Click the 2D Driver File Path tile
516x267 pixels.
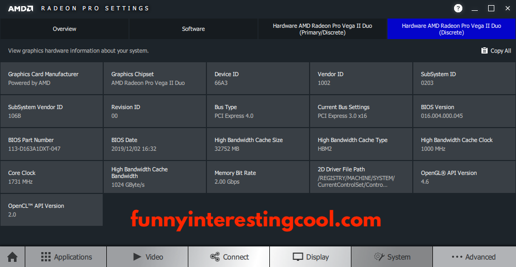pyautogui.click(x=361, y=177)
